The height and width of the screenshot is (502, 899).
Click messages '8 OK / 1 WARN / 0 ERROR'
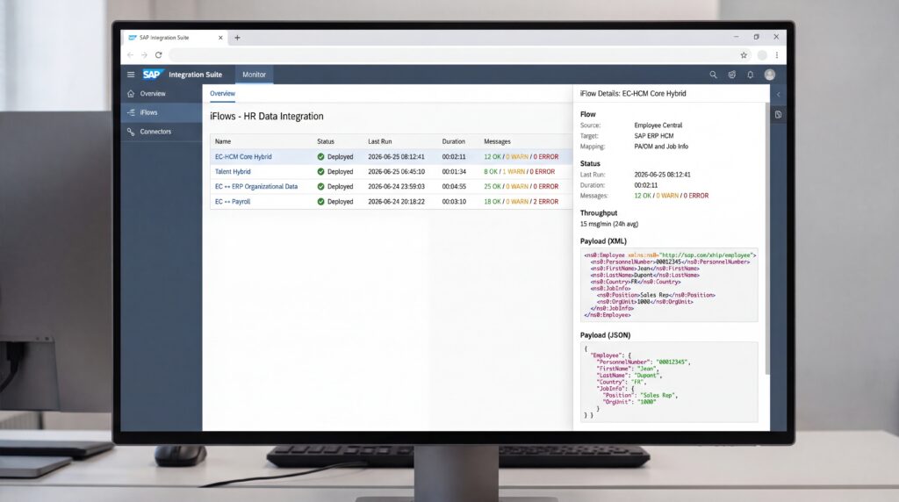pos(519,171)
